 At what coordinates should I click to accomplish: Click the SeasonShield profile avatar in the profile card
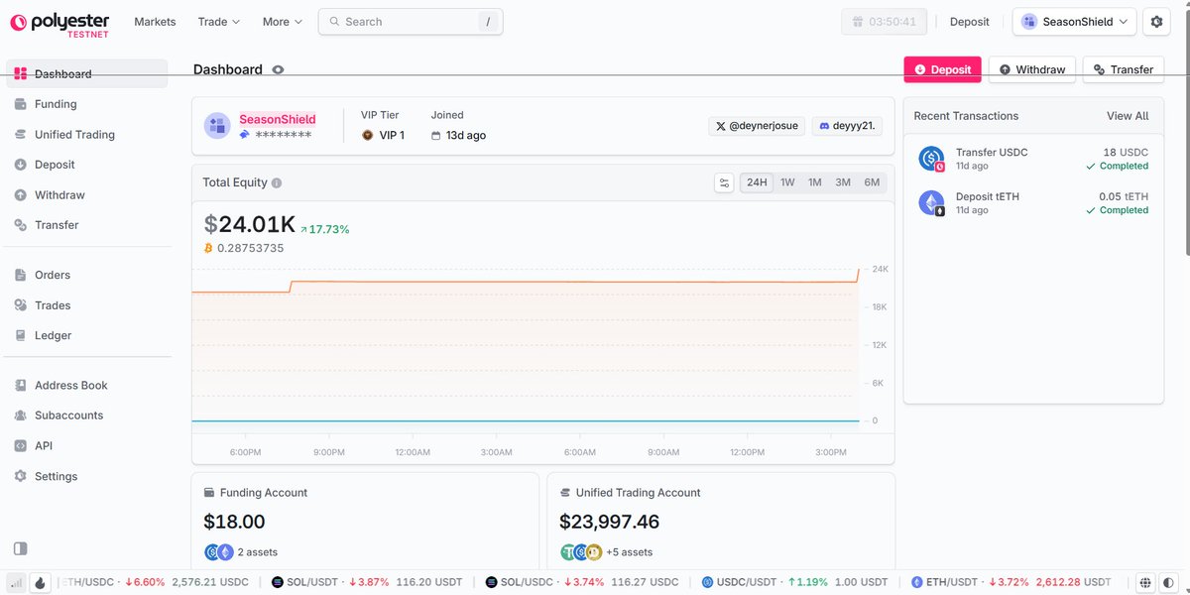pyautogui.click(x=217, y=126)
